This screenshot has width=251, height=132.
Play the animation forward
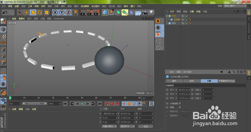(82, 104)
